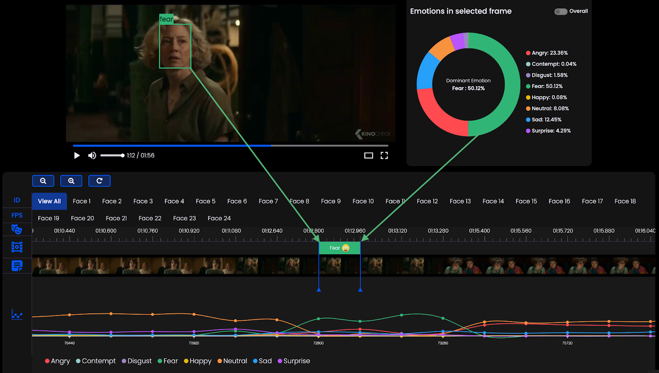The height and width of the screenshot is (373, 659).
Task: Click Angry: 23.36% in donut legend
Action: pyautogui.click(x=547, y=53)
